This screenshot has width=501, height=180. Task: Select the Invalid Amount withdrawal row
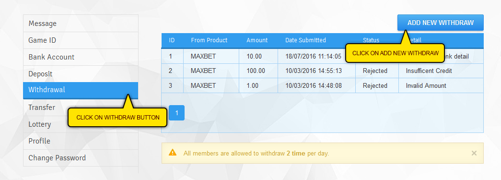point(322,86)
